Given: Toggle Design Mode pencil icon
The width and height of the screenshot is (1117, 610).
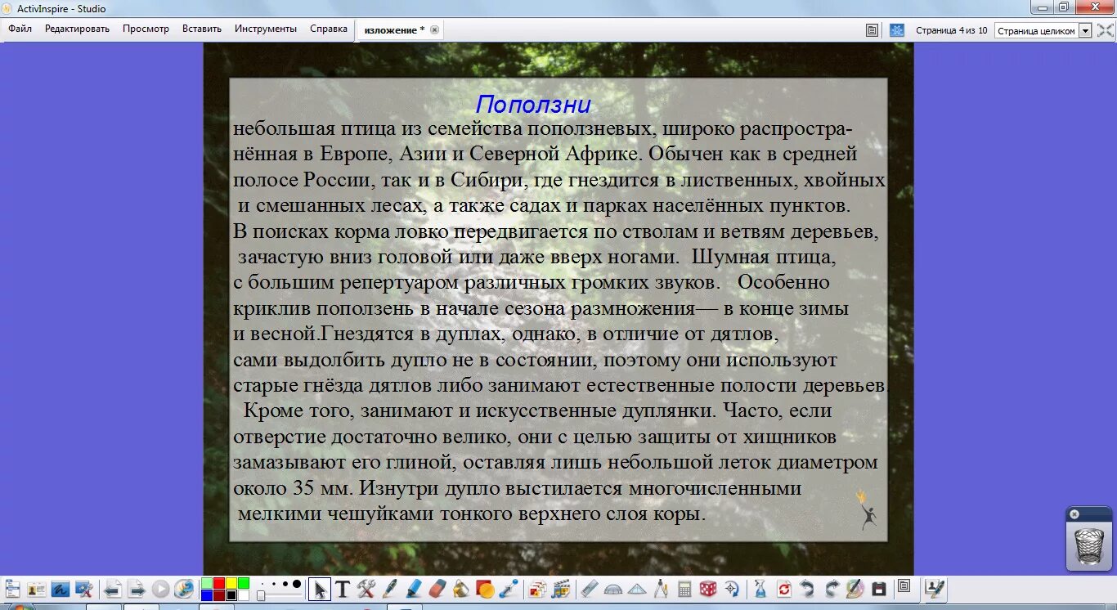Looking at the screenshot, I should 855,589.
